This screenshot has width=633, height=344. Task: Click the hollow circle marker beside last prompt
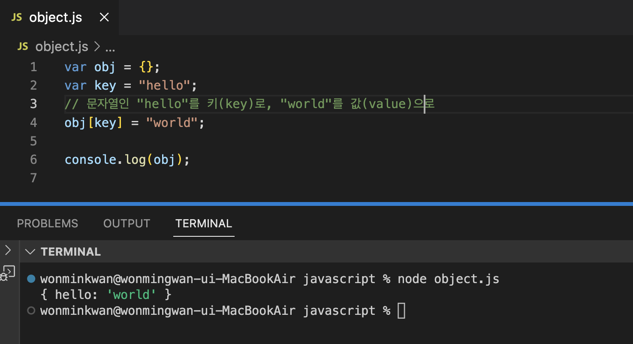point(31,311)
